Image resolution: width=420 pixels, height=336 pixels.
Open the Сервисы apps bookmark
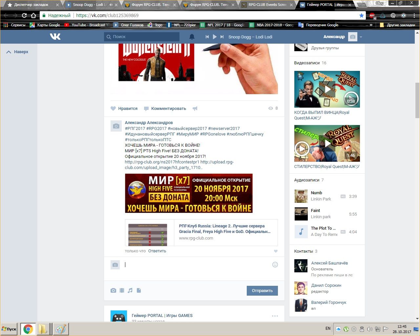(x=14, y=25)
